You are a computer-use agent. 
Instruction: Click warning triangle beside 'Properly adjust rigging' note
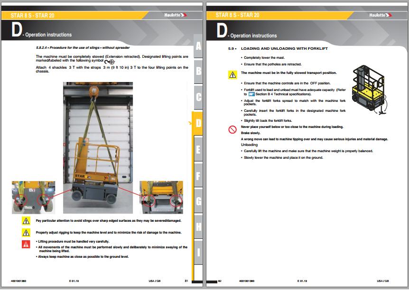(x=27, y=233)
